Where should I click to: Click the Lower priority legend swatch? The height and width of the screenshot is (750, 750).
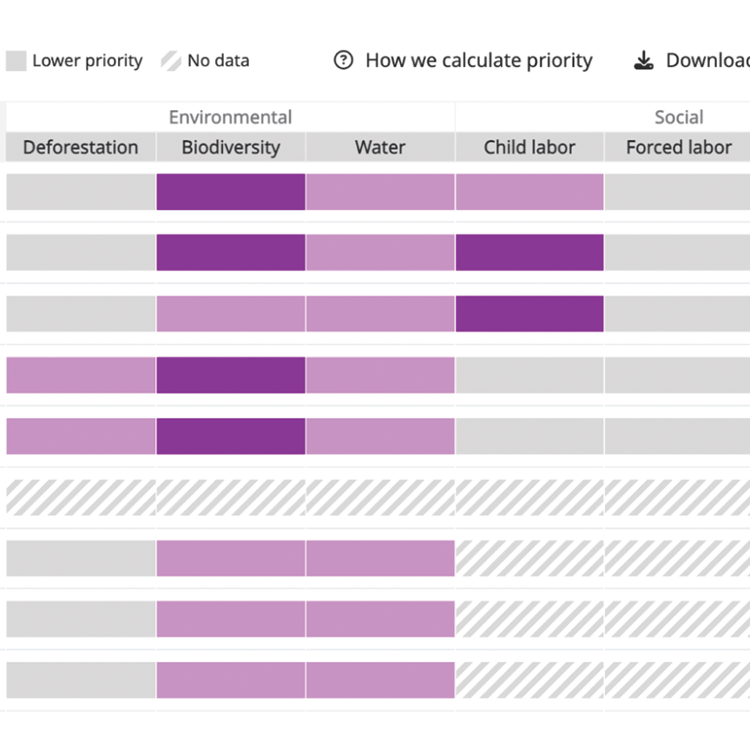pos(16,61)
